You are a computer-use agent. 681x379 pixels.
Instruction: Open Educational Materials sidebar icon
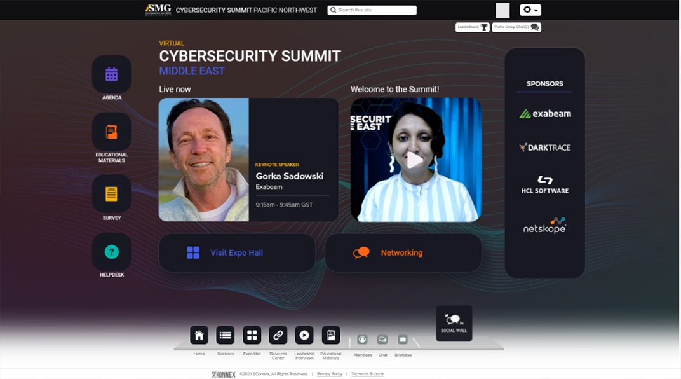coord(112,132)
